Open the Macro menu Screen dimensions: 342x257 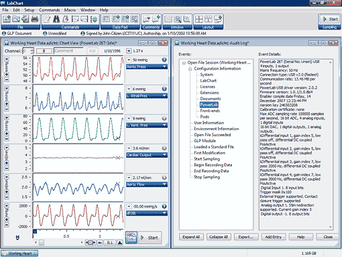click(70, 10)
